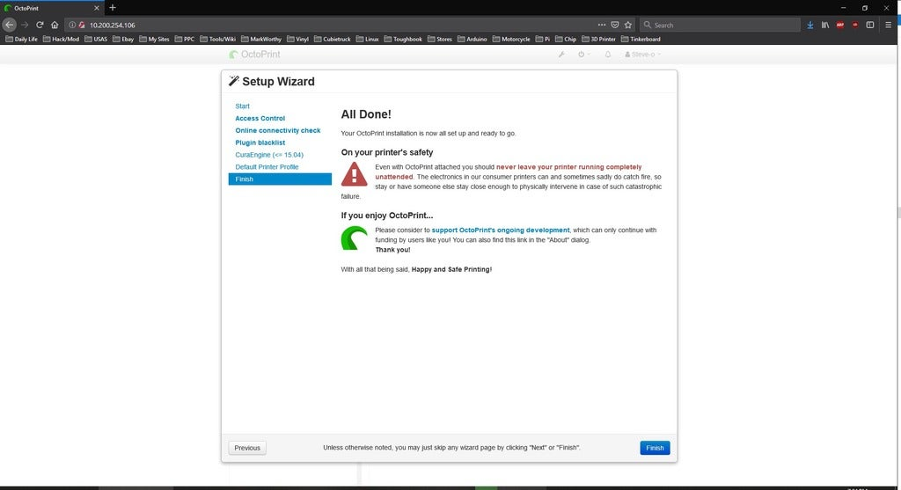Open the Tools/Wiki bookmark folder

pos(218,39)
